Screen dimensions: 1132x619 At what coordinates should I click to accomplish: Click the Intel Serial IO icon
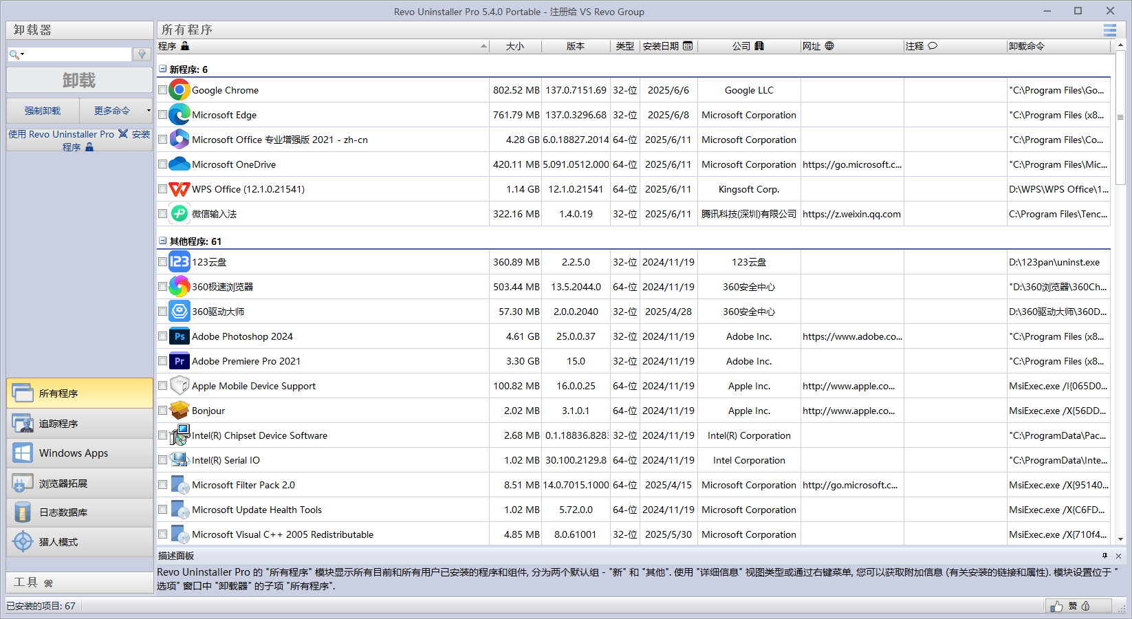[x=179, y=460]
